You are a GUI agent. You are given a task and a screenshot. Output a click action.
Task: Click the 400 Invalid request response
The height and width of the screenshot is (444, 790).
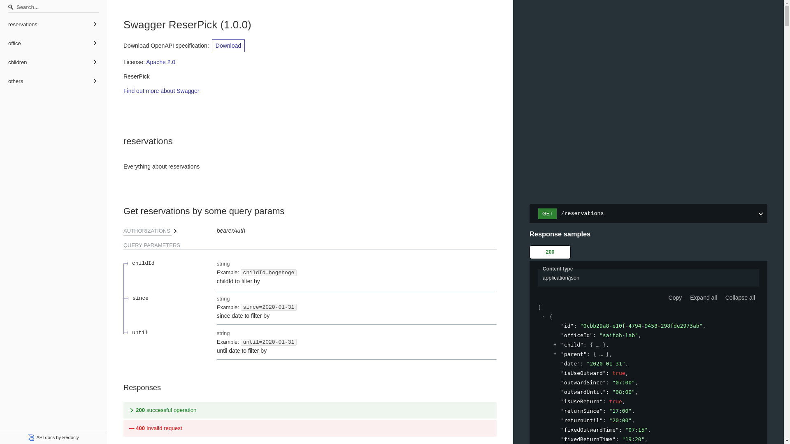click(310, 428)
